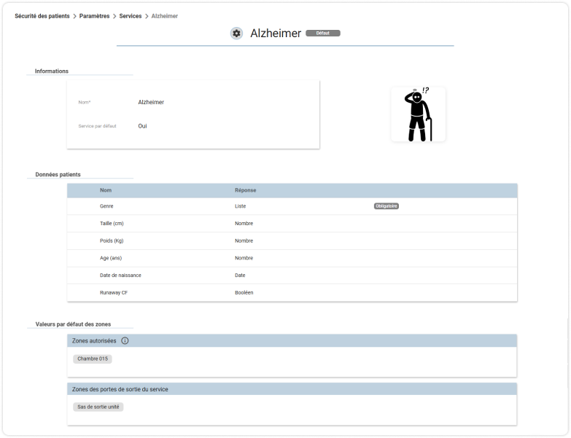Screen dimensions: 571x438
Task: Select the Sas de sortie unité chip
Action: click(x=98, y=407)
